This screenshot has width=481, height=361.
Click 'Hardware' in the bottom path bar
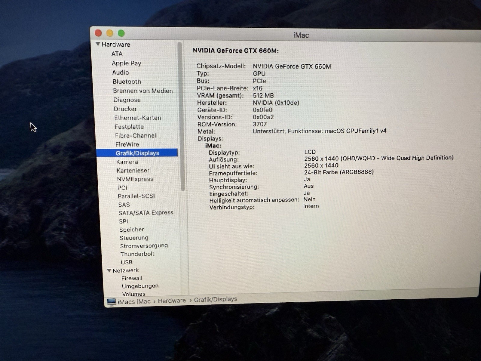172,301
